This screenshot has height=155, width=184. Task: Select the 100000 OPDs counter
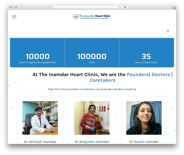pyautogui.click(x=92, y=56)
